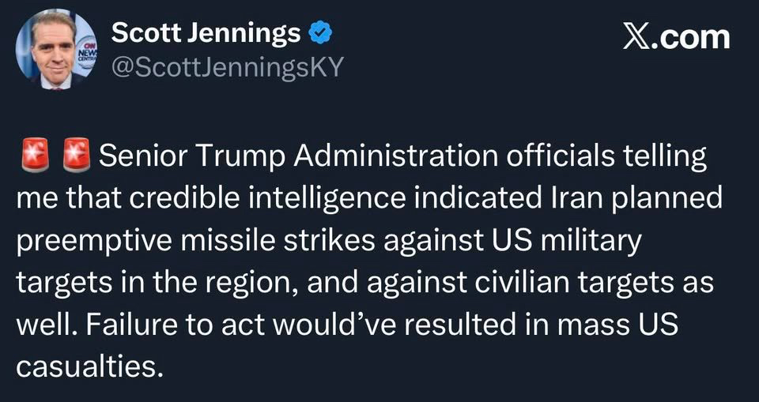Click the final word "casualties."
The height and width of the screenshot is (402, 759).
(x=89, y=366)
